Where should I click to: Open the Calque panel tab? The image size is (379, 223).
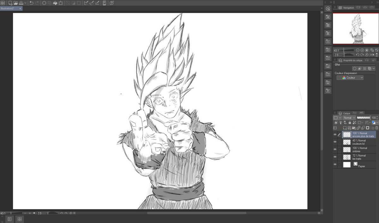(x=344, y=113)
